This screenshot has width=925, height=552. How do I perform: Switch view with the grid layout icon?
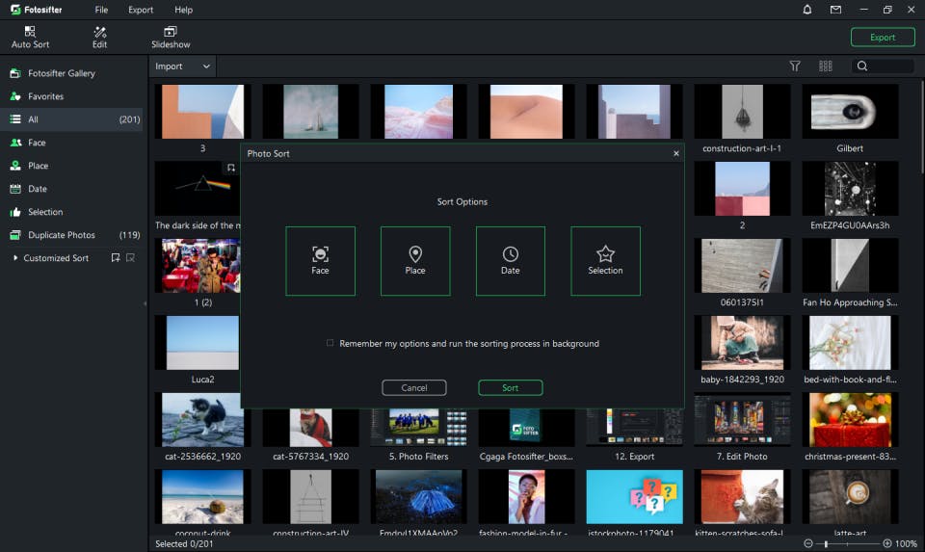pos(826,66)
